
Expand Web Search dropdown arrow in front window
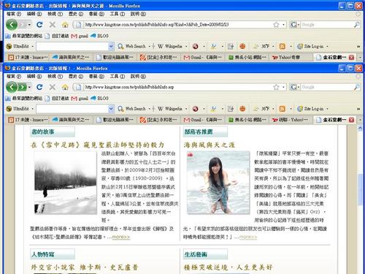pyautogui.click(x=149, y=109)
